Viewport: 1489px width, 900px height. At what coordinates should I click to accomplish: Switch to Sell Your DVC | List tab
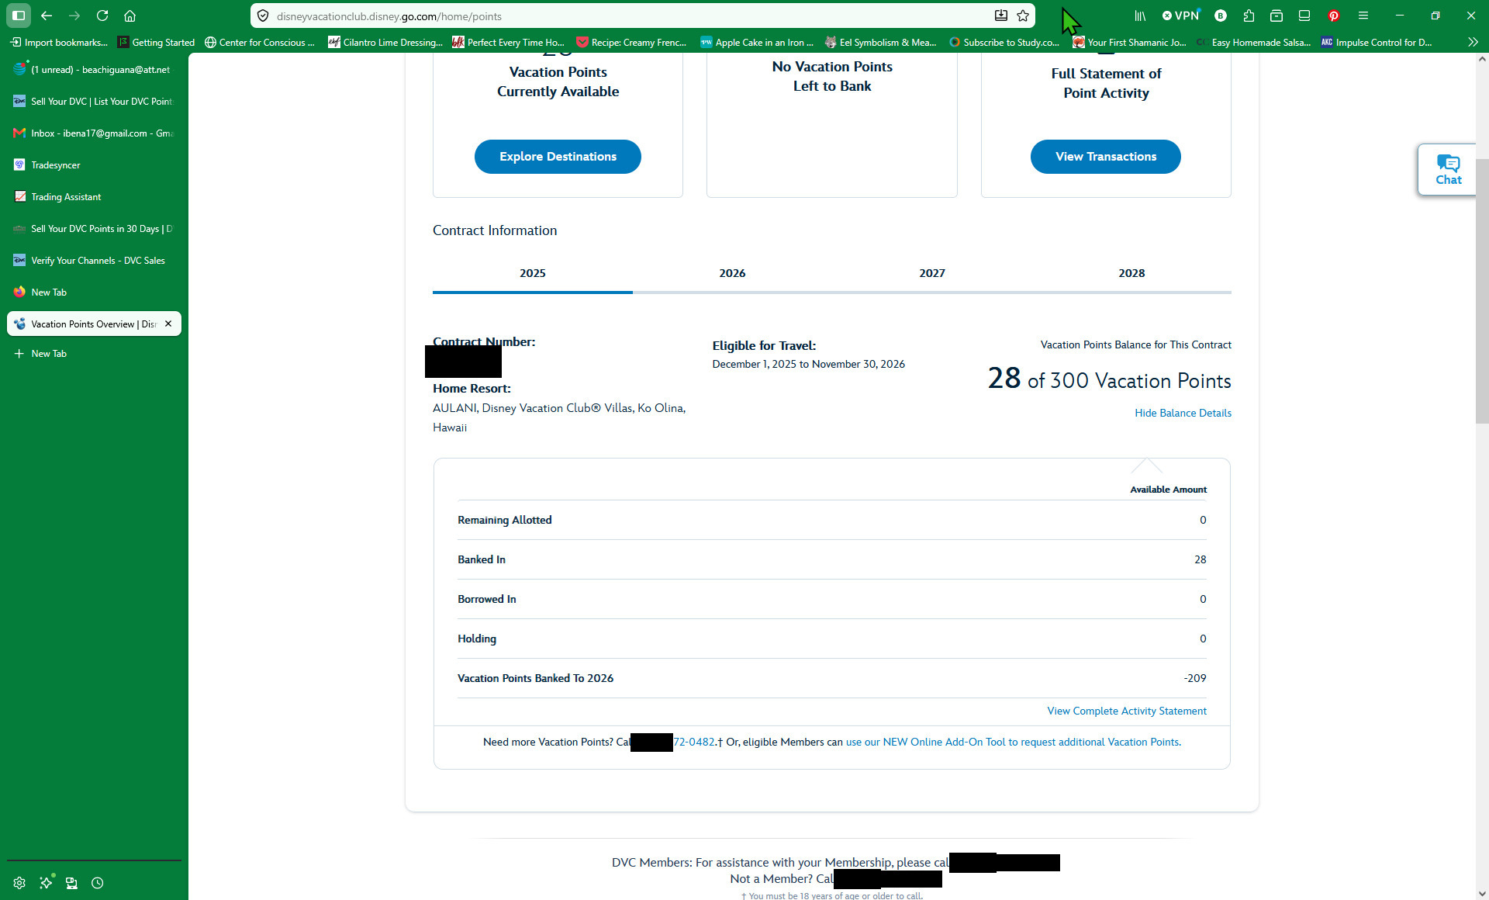pyautogui.click(x=94, y=101)
